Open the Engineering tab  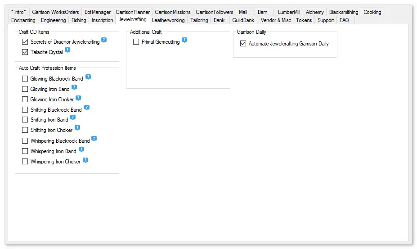[x=53, y=20]
